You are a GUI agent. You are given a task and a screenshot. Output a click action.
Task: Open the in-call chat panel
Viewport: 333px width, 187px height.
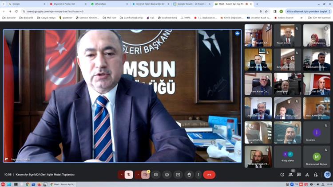[x=299, y=175]
